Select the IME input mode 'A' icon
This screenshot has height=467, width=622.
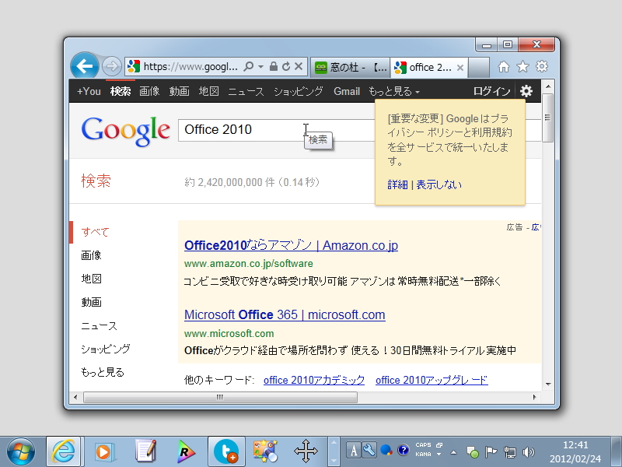point(353,450)
